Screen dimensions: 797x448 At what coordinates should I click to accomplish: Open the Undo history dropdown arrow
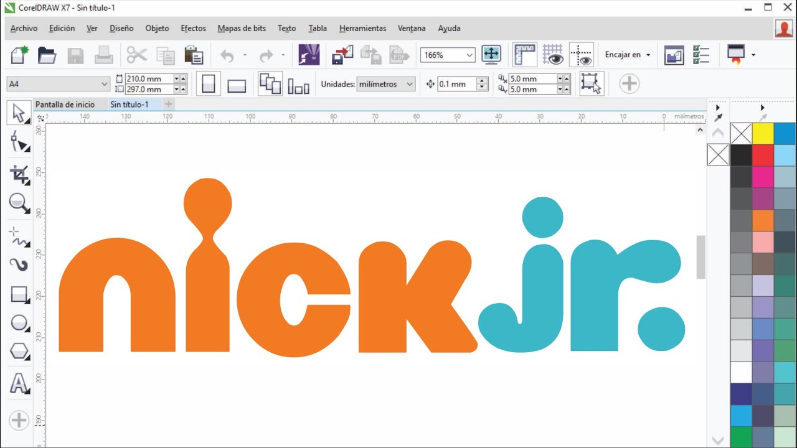[245, 55]
